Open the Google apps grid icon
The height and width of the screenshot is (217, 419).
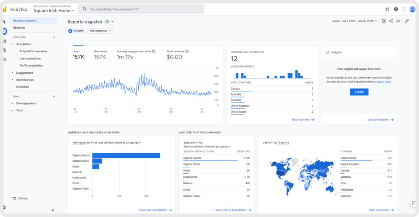pos(387,9)
